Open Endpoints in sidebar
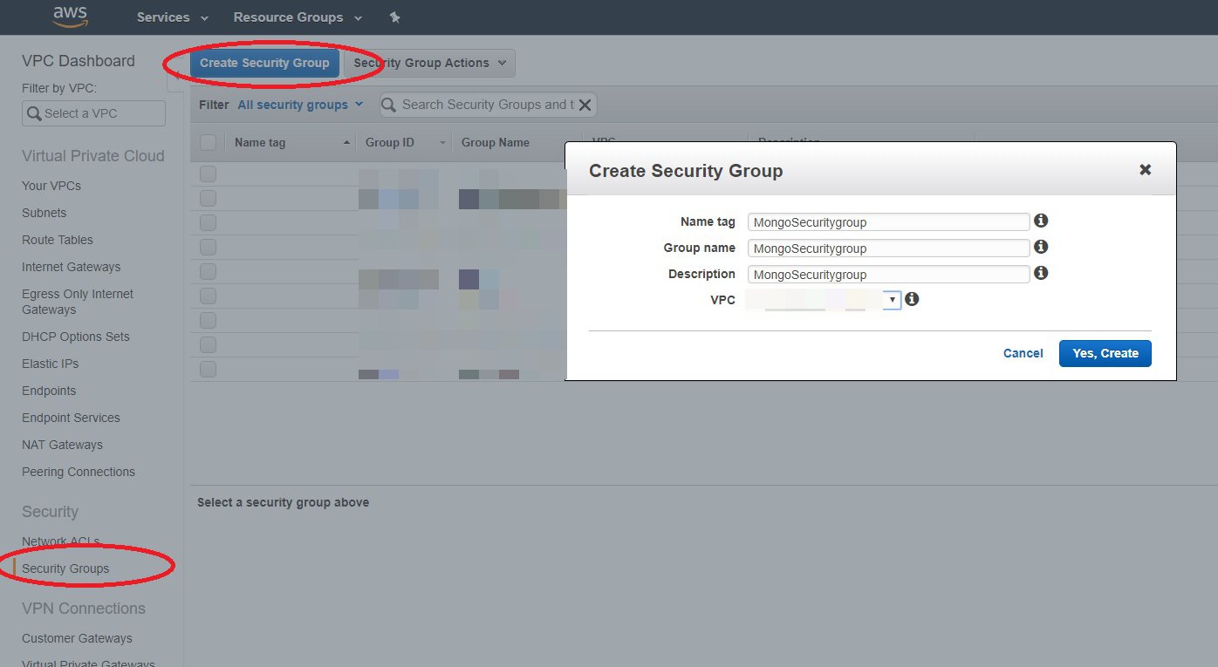1218x667 pixels. coord(49,391)
